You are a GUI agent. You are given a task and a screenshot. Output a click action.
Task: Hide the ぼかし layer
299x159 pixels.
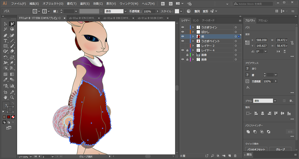(x=183, y=32)
